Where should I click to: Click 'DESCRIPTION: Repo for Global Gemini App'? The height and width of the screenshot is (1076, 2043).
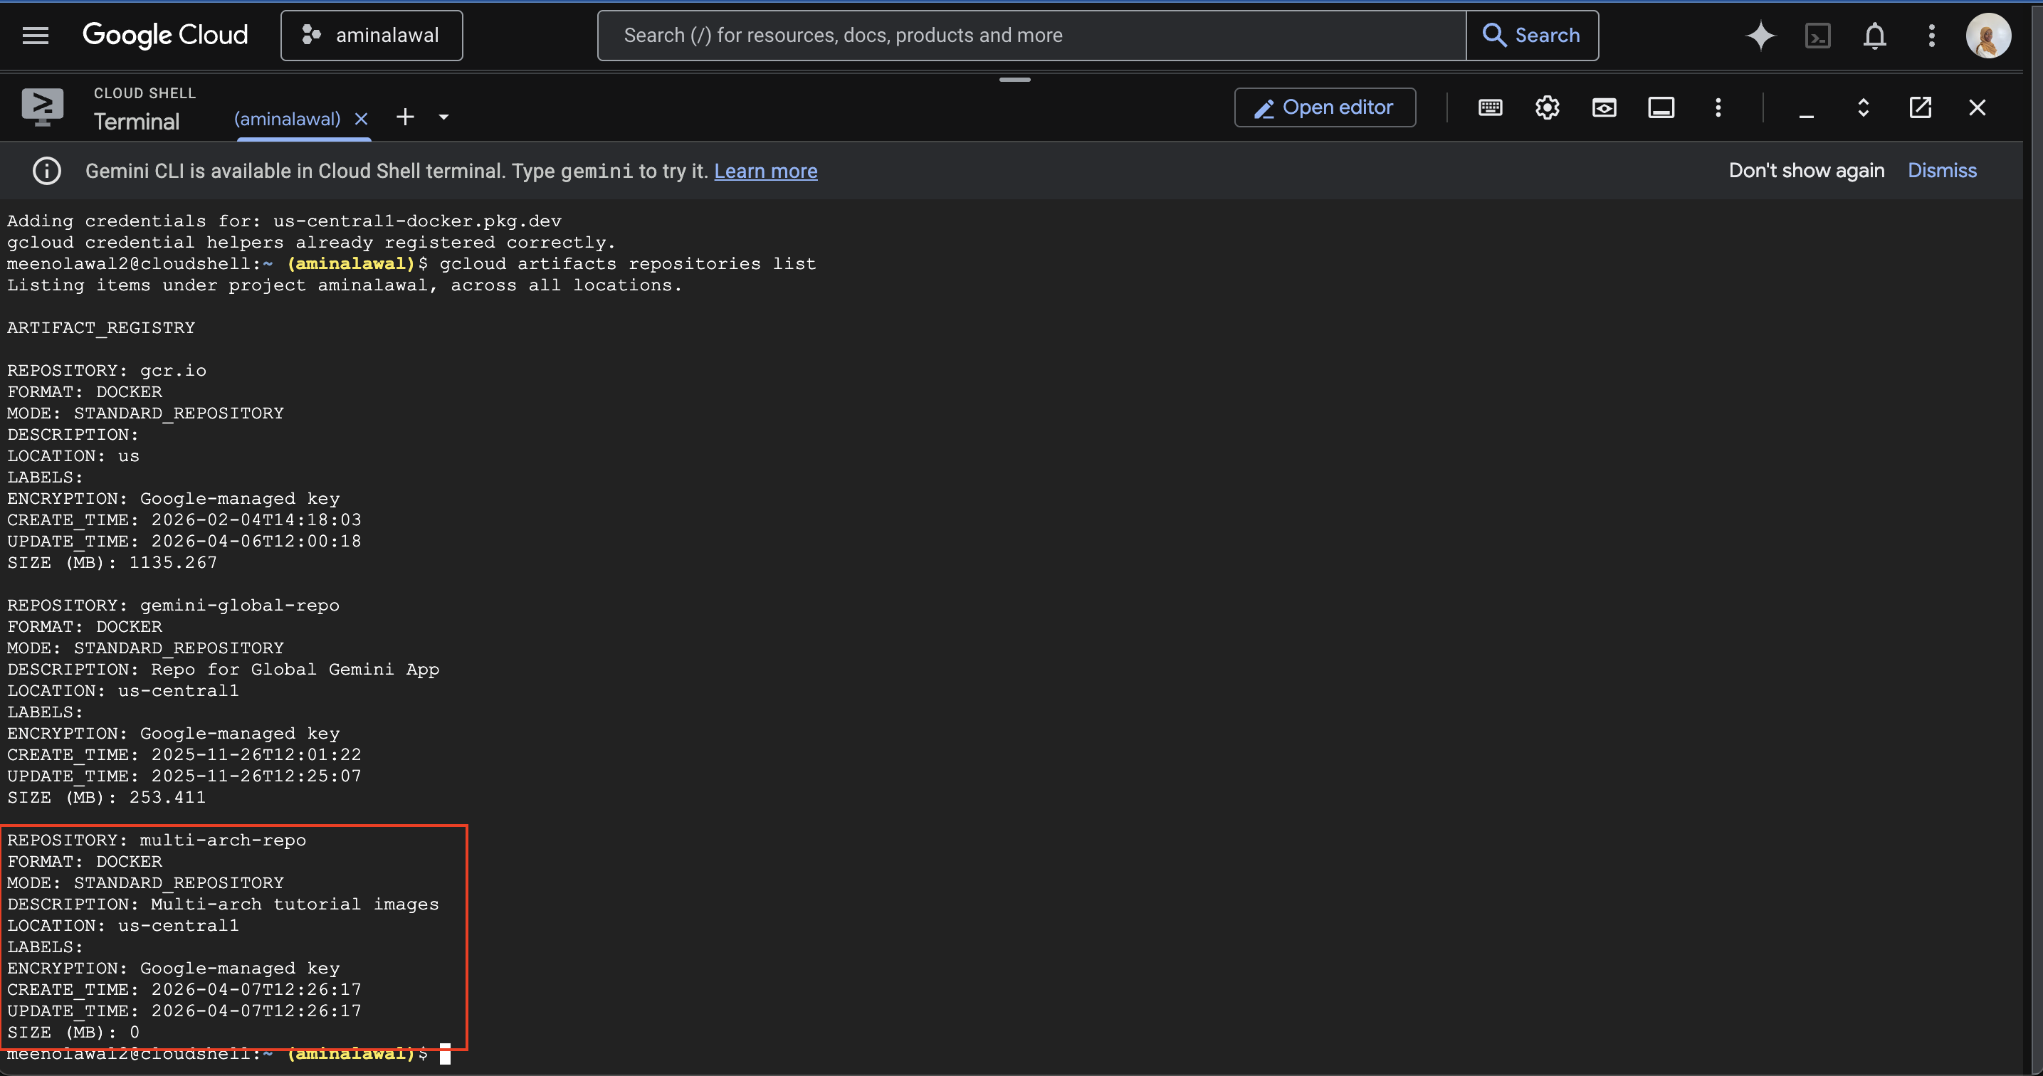pos(223,669)
